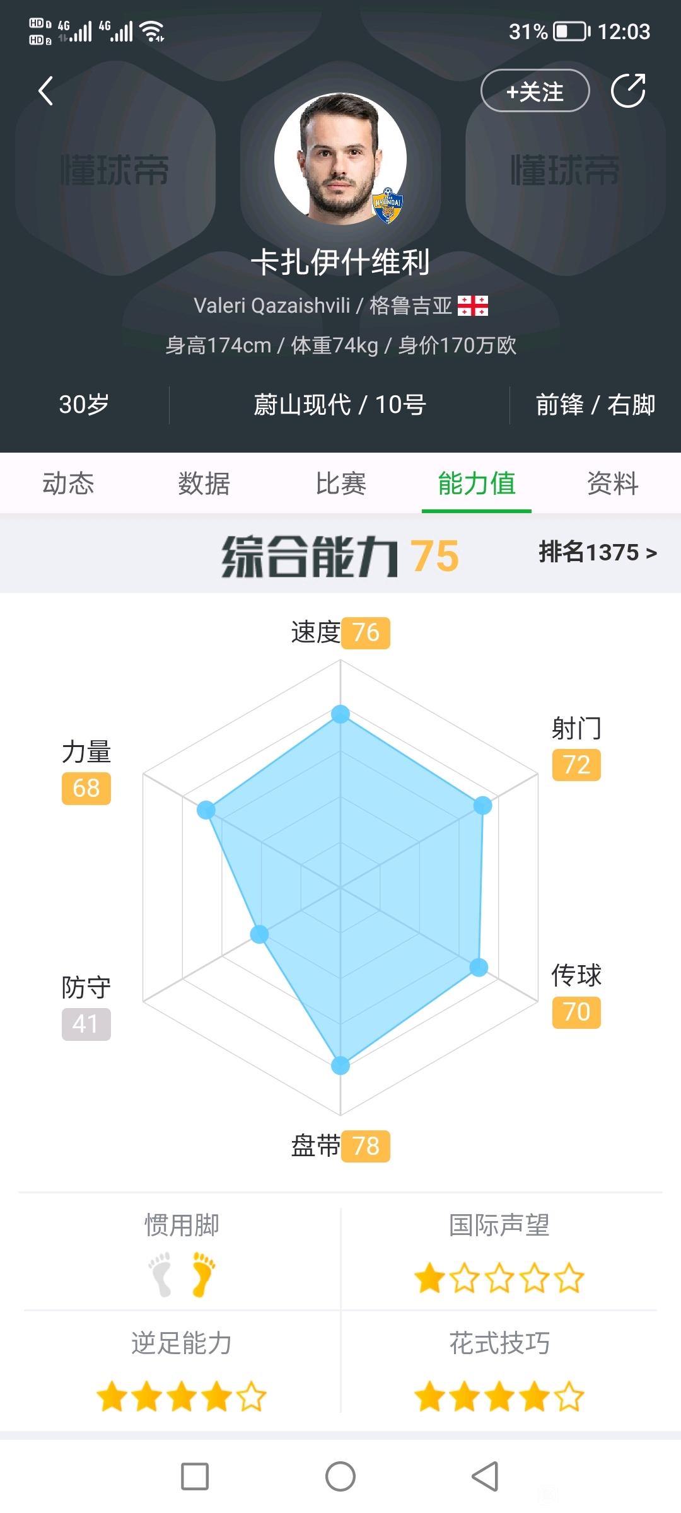Tap the Georgia flag icon

click(x=473, y=306)
